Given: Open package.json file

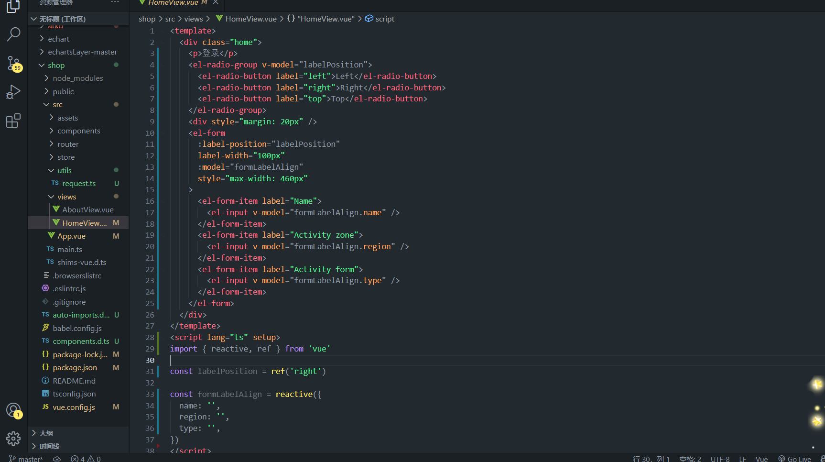Looking at the screenshot, I should [x=79, y=367].
